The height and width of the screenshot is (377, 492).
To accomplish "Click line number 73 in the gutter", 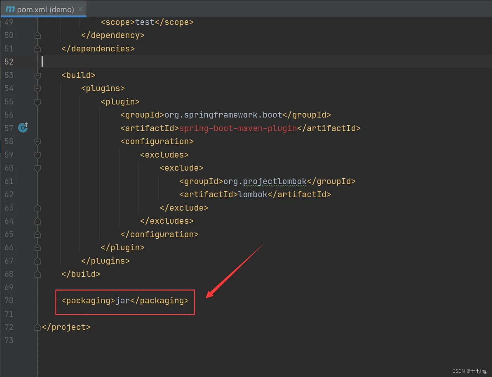I will [9, 340].
